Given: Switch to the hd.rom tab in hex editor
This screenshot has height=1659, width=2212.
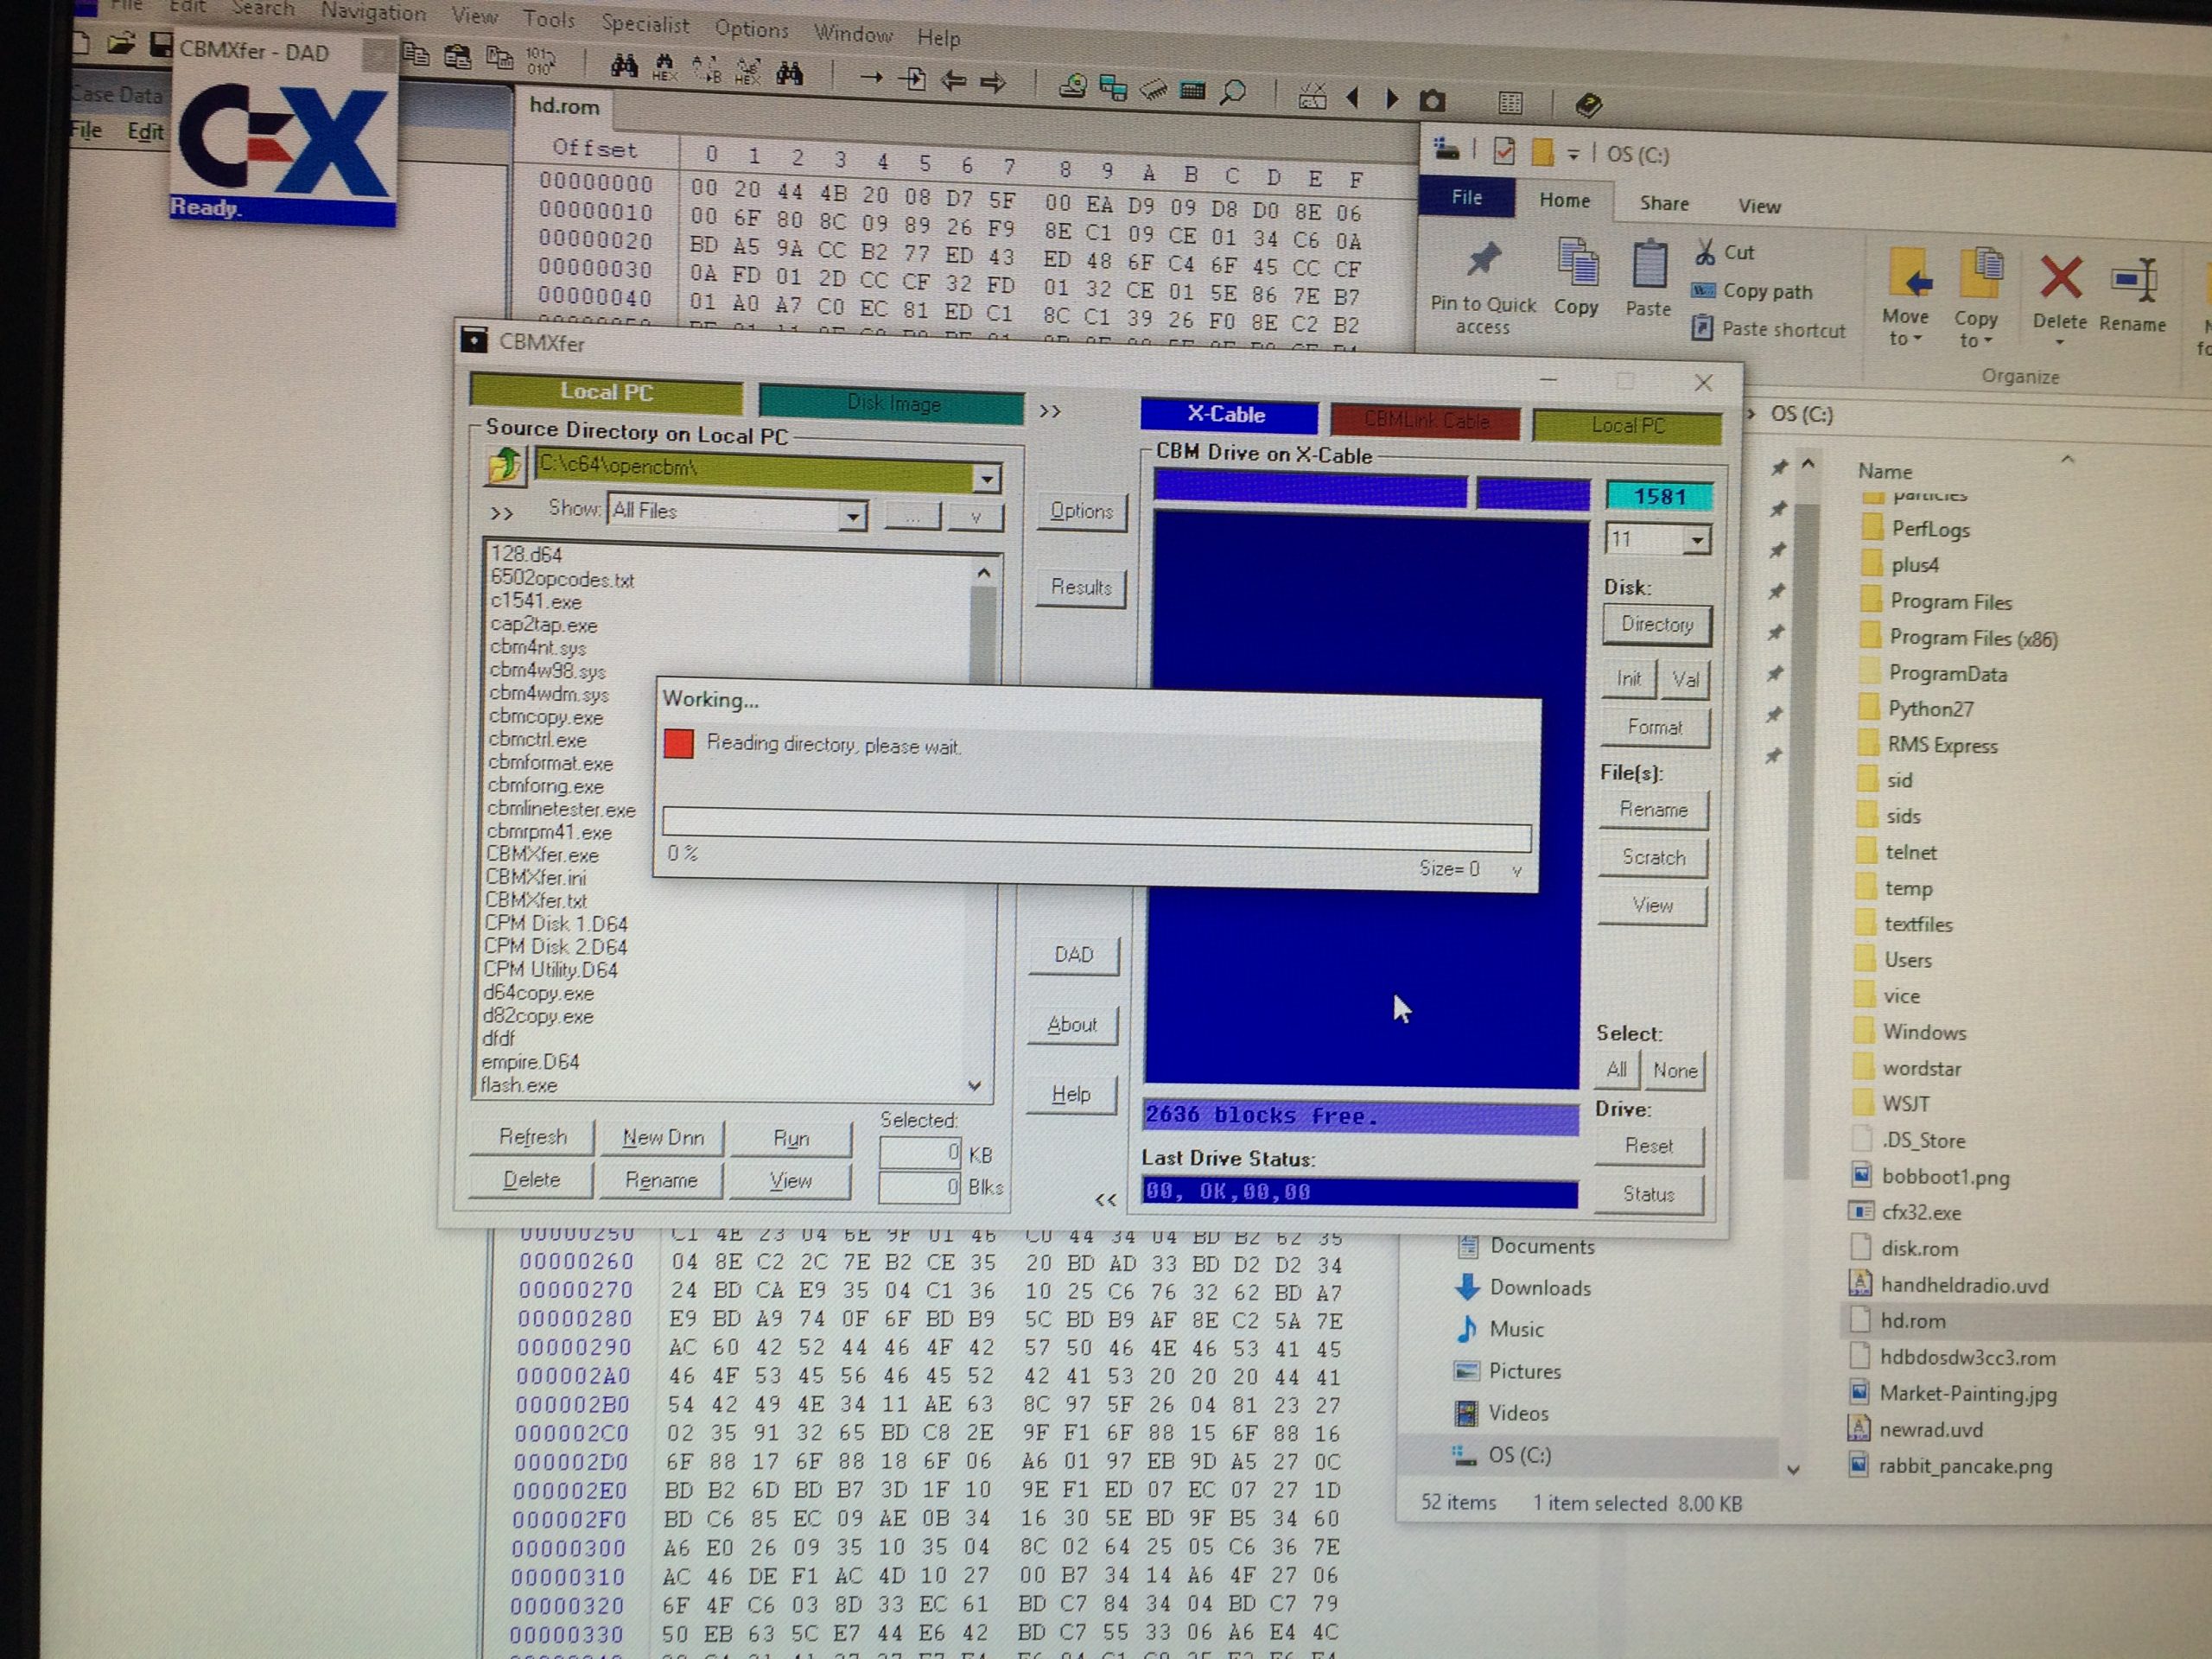Looking at the screenshot, I should click(x=565, y=106).
